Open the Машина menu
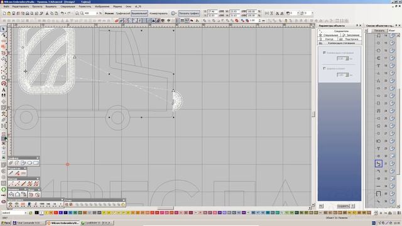Image resolution: width=402 pixels, height=226 pixels. click(117, 6)
